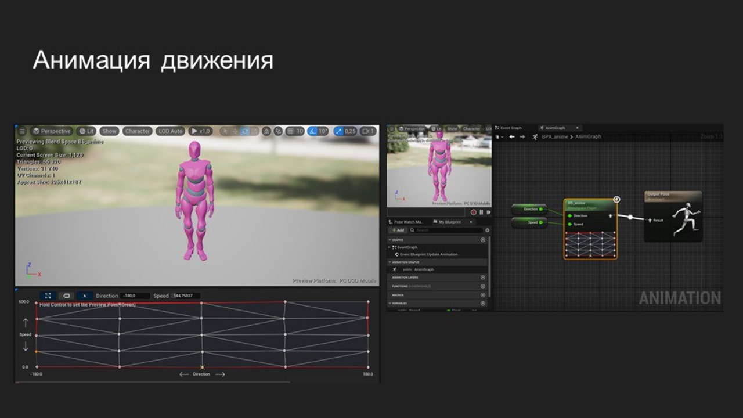Click the My Blueprint search field
The width and height of the screenshot is (743, 418).
[445, 230]
